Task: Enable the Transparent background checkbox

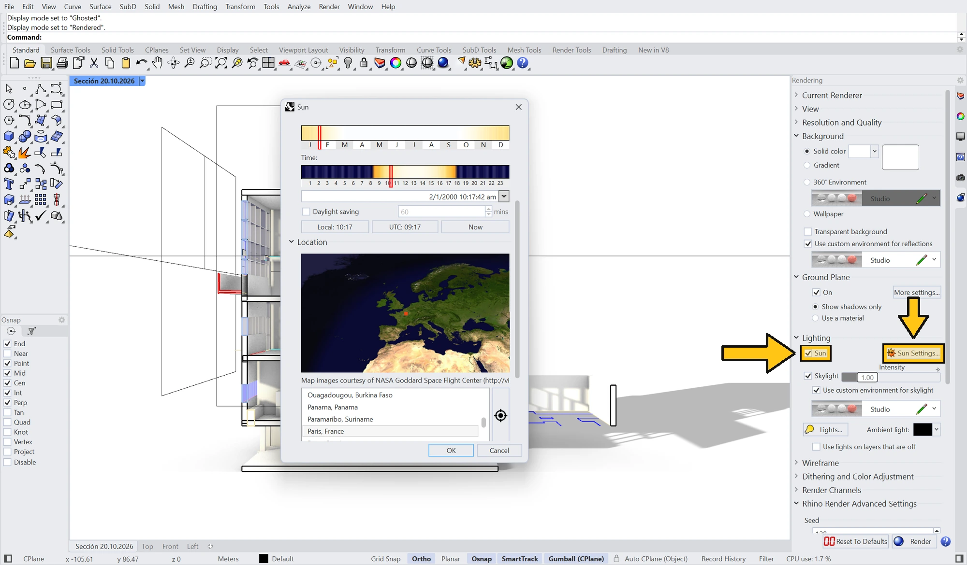Action: 808,232
